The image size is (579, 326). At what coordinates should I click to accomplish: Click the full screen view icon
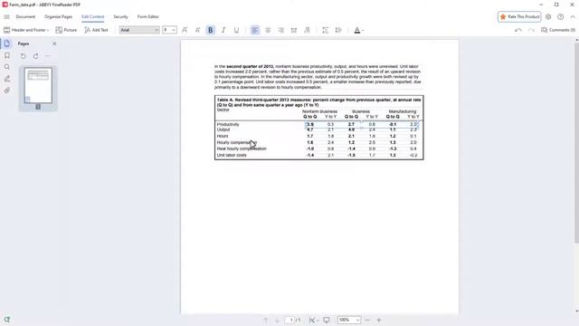(x=326, y=320)
